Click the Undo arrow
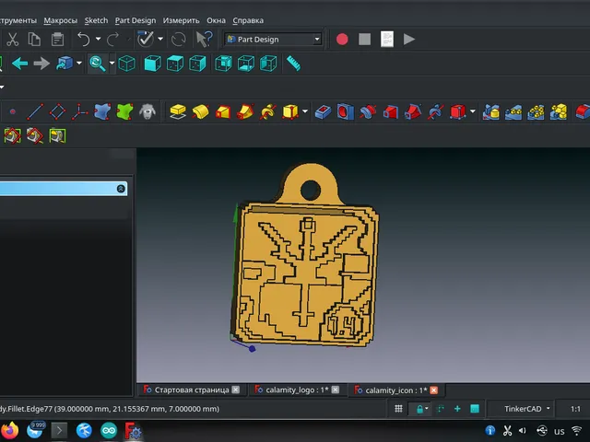Image resolution: width=590 pixels, height=442 pixels. tap(83, 39)
